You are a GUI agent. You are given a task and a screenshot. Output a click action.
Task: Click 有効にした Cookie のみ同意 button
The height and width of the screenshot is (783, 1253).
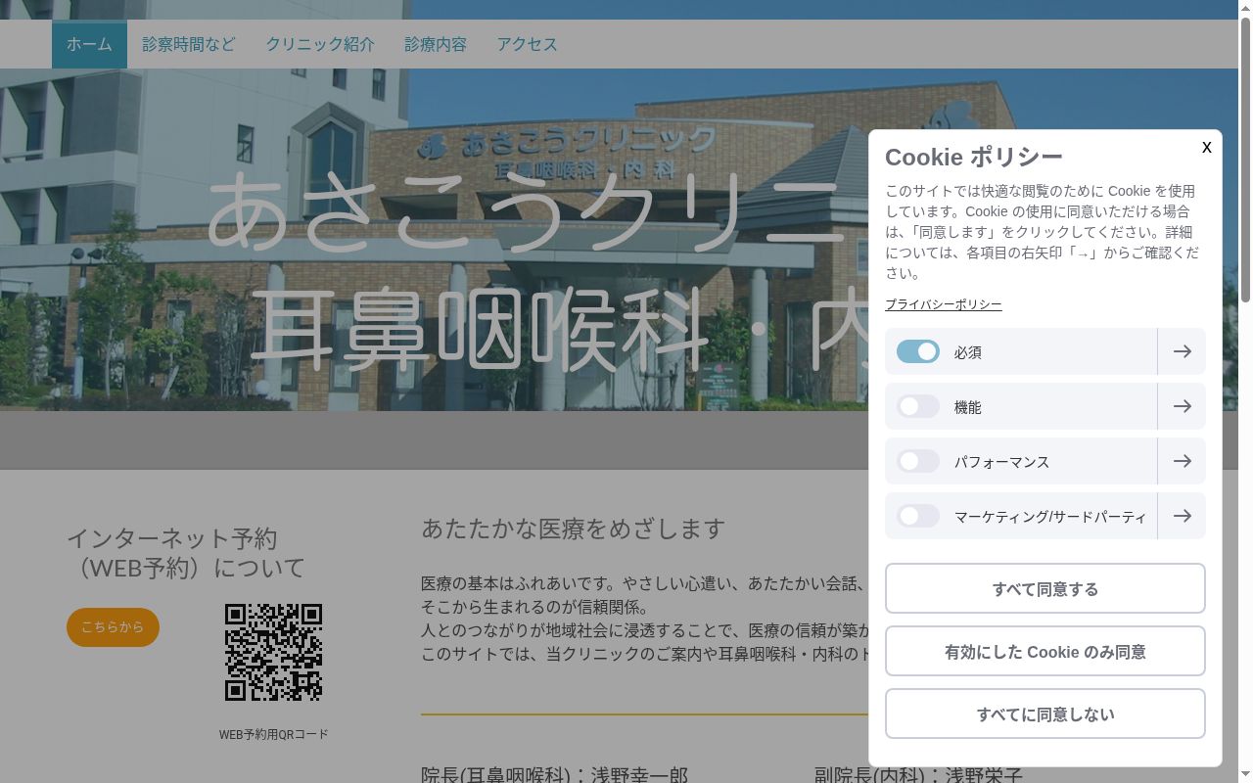click(1045, 651)
